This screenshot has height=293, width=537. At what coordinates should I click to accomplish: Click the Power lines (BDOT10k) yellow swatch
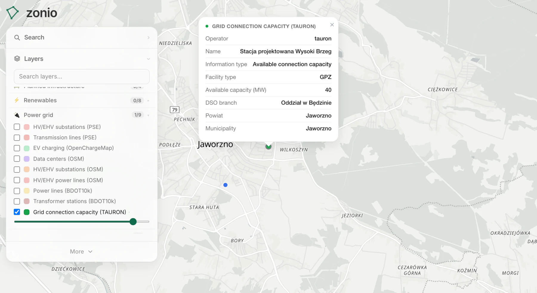pyautogui.click(x=27, y=191)
